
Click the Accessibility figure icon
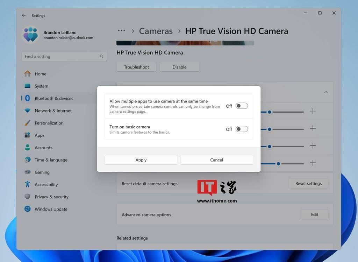click(x=27, y=184)
